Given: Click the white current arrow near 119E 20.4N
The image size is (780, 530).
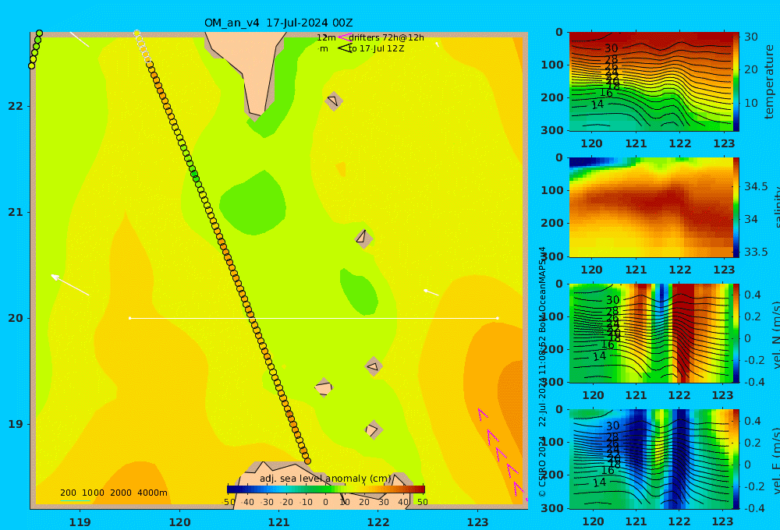Looking at the screenshot, I should point(70,285).
